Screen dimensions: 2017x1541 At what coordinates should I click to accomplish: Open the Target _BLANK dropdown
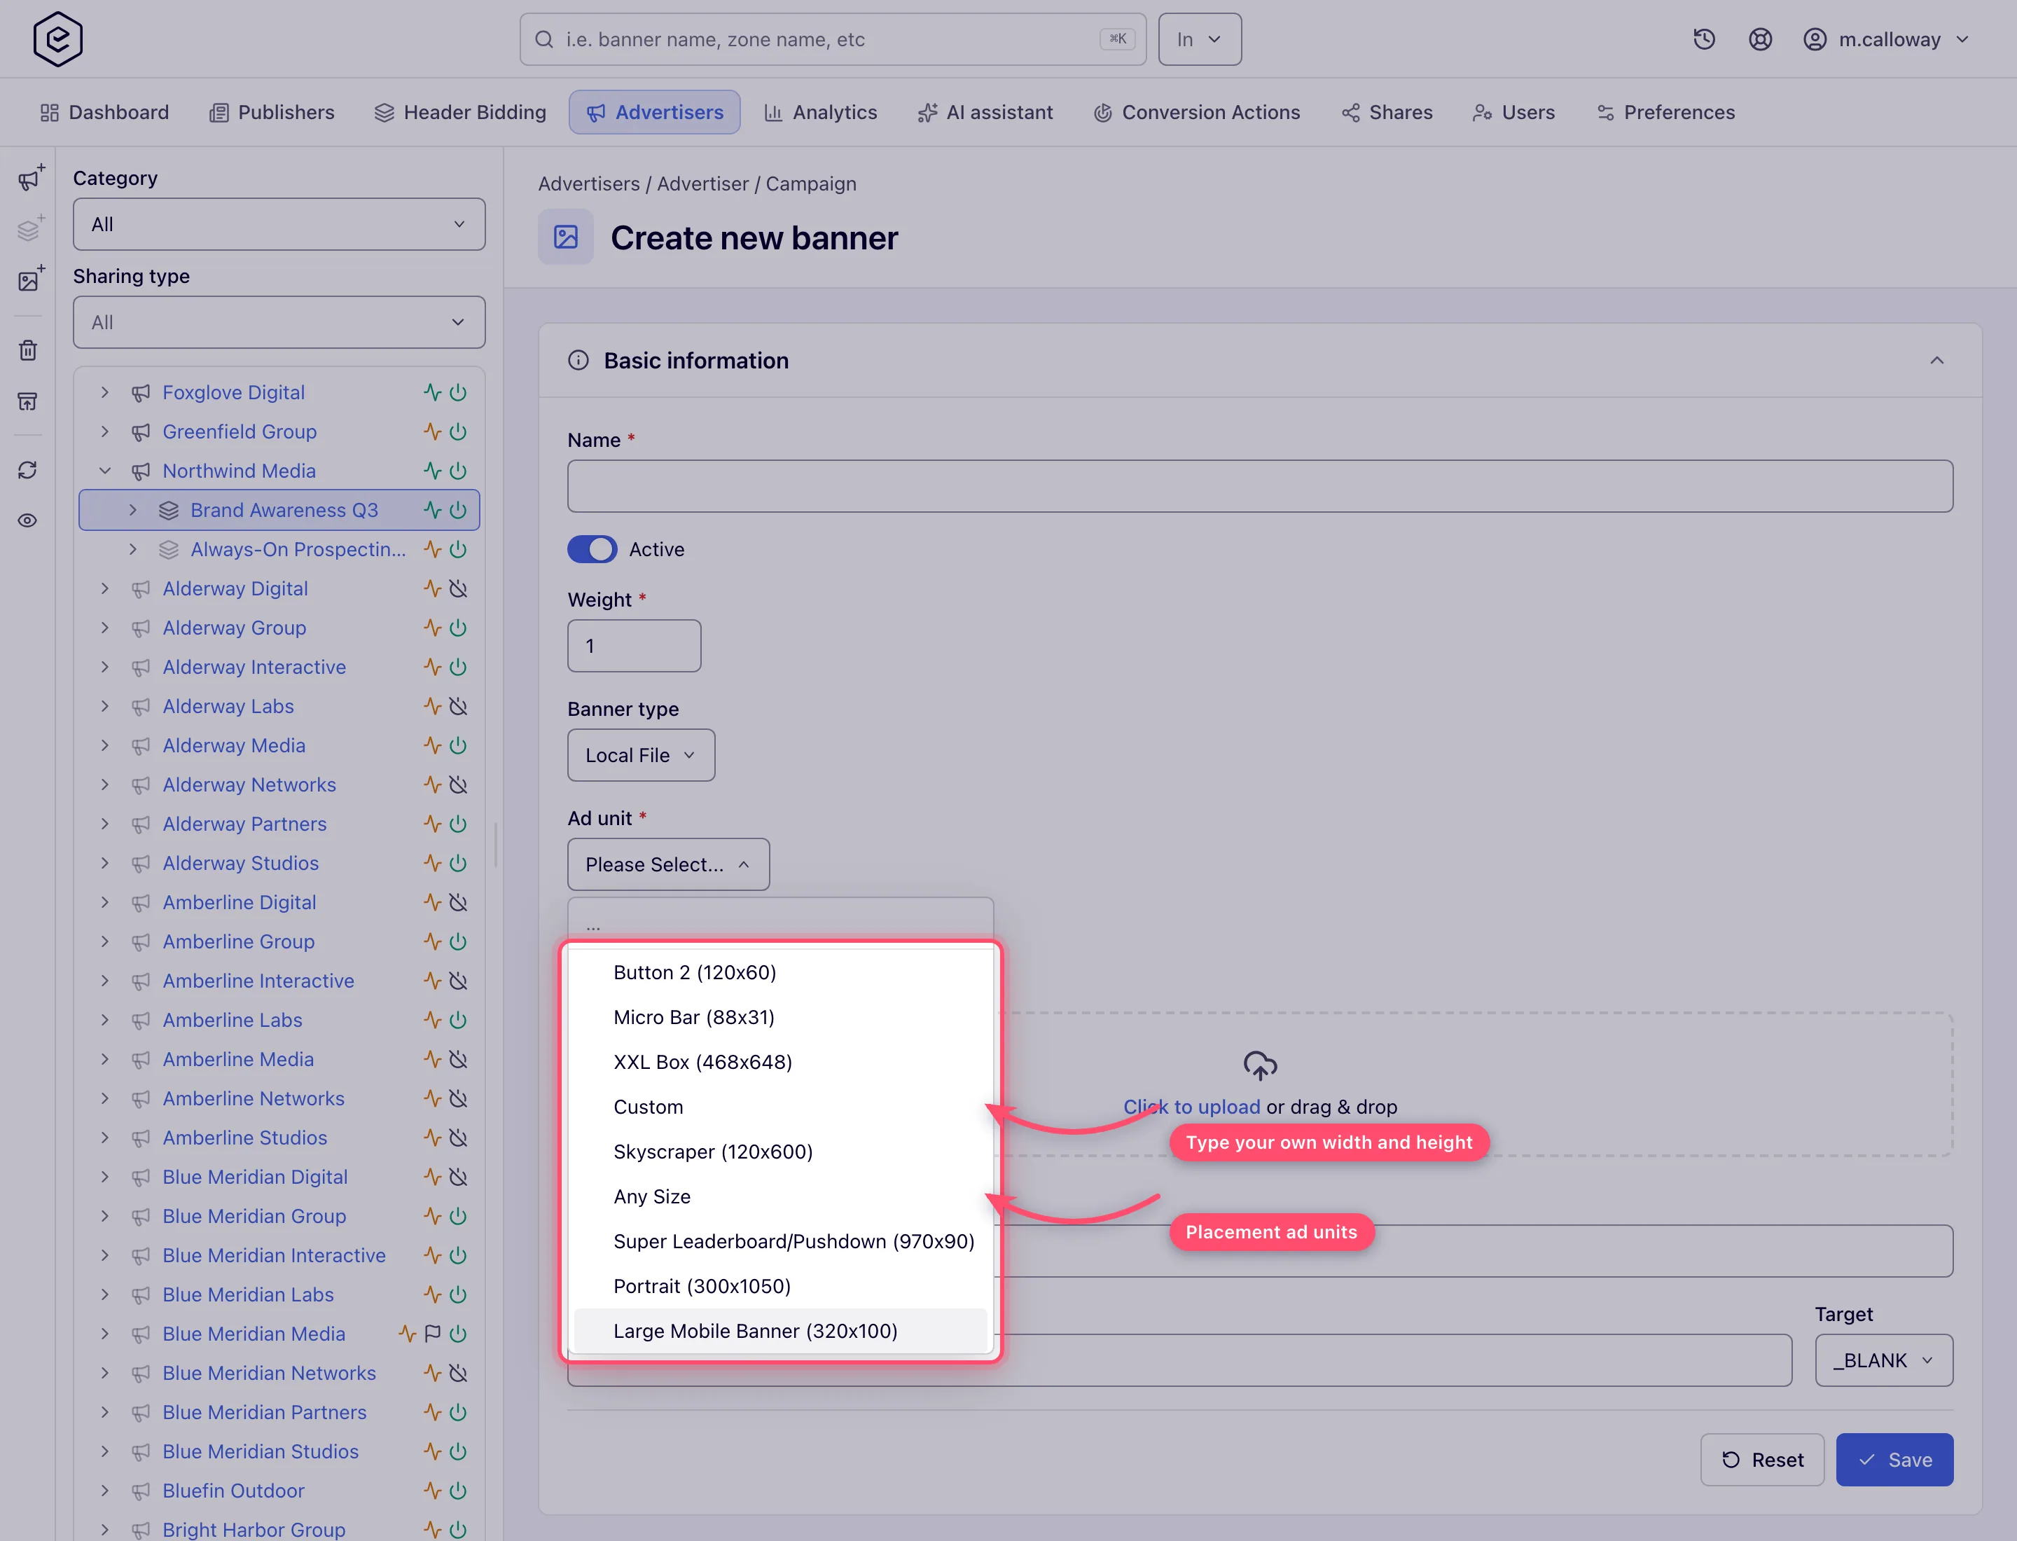pyautogui.click(x=1884, y=1360)
